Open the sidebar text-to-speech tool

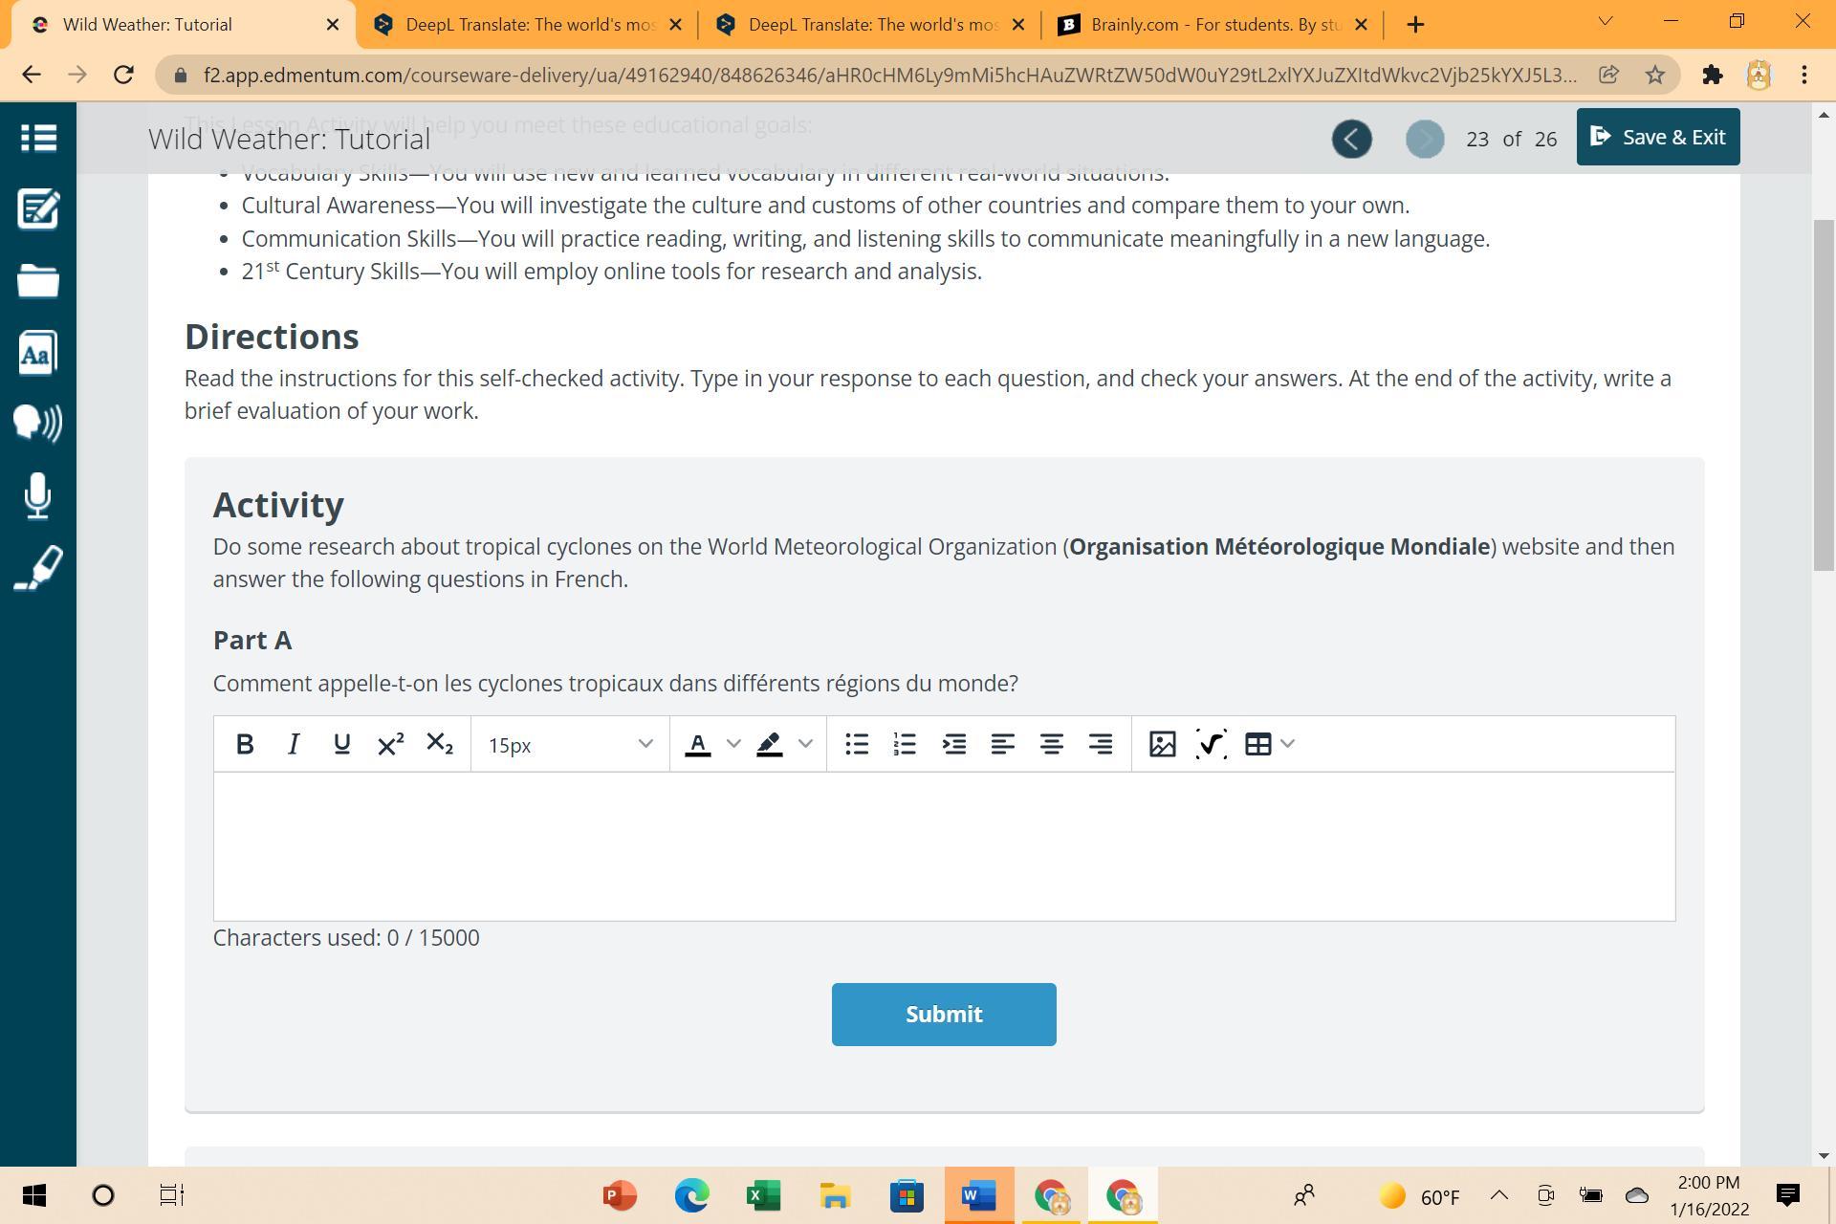click(x=38, y=423)
